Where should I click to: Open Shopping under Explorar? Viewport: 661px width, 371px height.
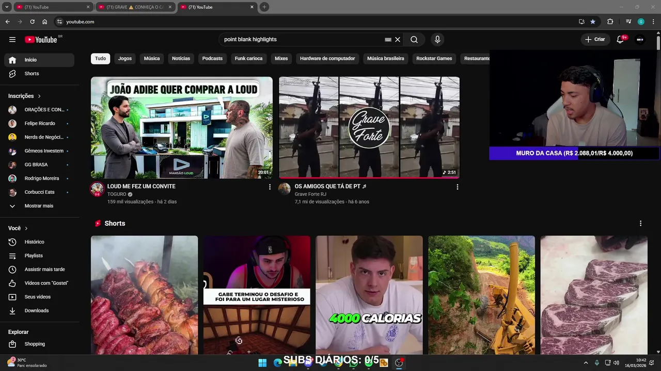[x=39, y=344]
